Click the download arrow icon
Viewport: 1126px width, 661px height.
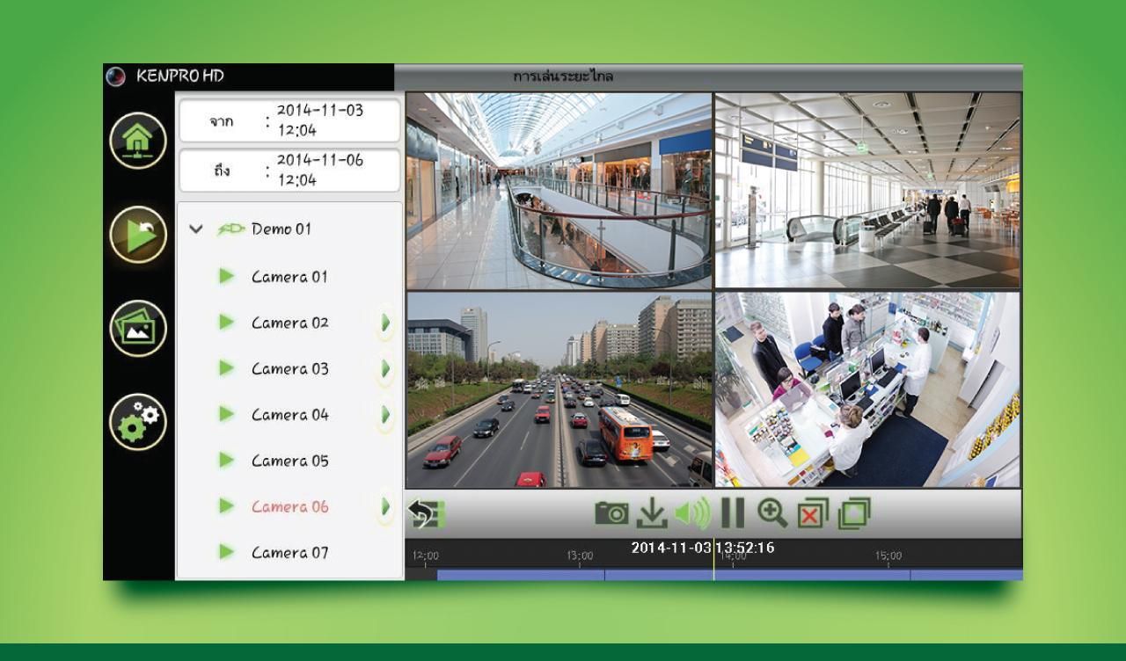[652, 514]
